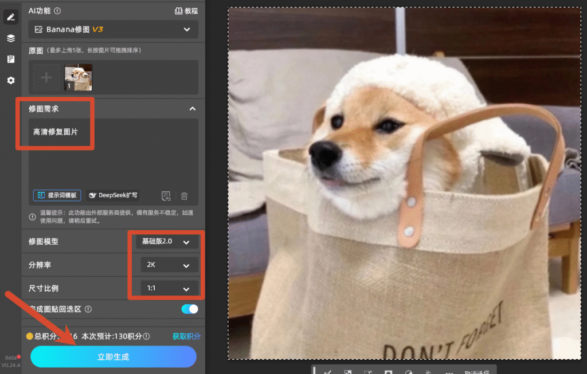Collapse the 修图需求 section chevron
Screen dimensions: 587x374
coord(193,109)
